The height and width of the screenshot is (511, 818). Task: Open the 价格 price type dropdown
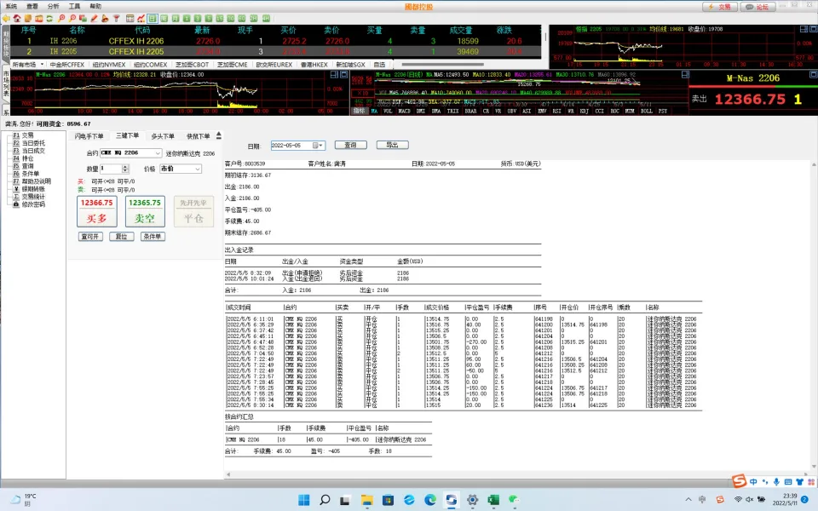pos(197,169)
